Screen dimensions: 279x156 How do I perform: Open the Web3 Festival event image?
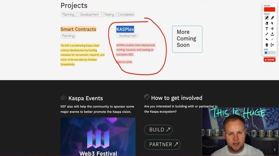coord(98,136)
